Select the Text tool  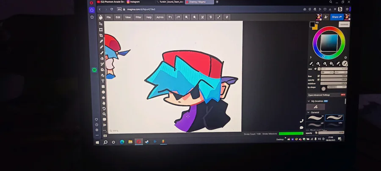103,81
